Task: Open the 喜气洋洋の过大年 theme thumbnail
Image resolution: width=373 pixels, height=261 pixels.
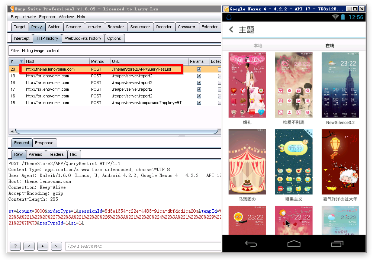Action: pos(340,162)
